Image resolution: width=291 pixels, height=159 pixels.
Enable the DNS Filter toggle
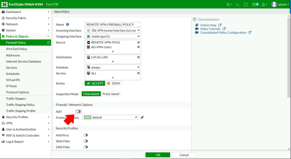(86, 147)
